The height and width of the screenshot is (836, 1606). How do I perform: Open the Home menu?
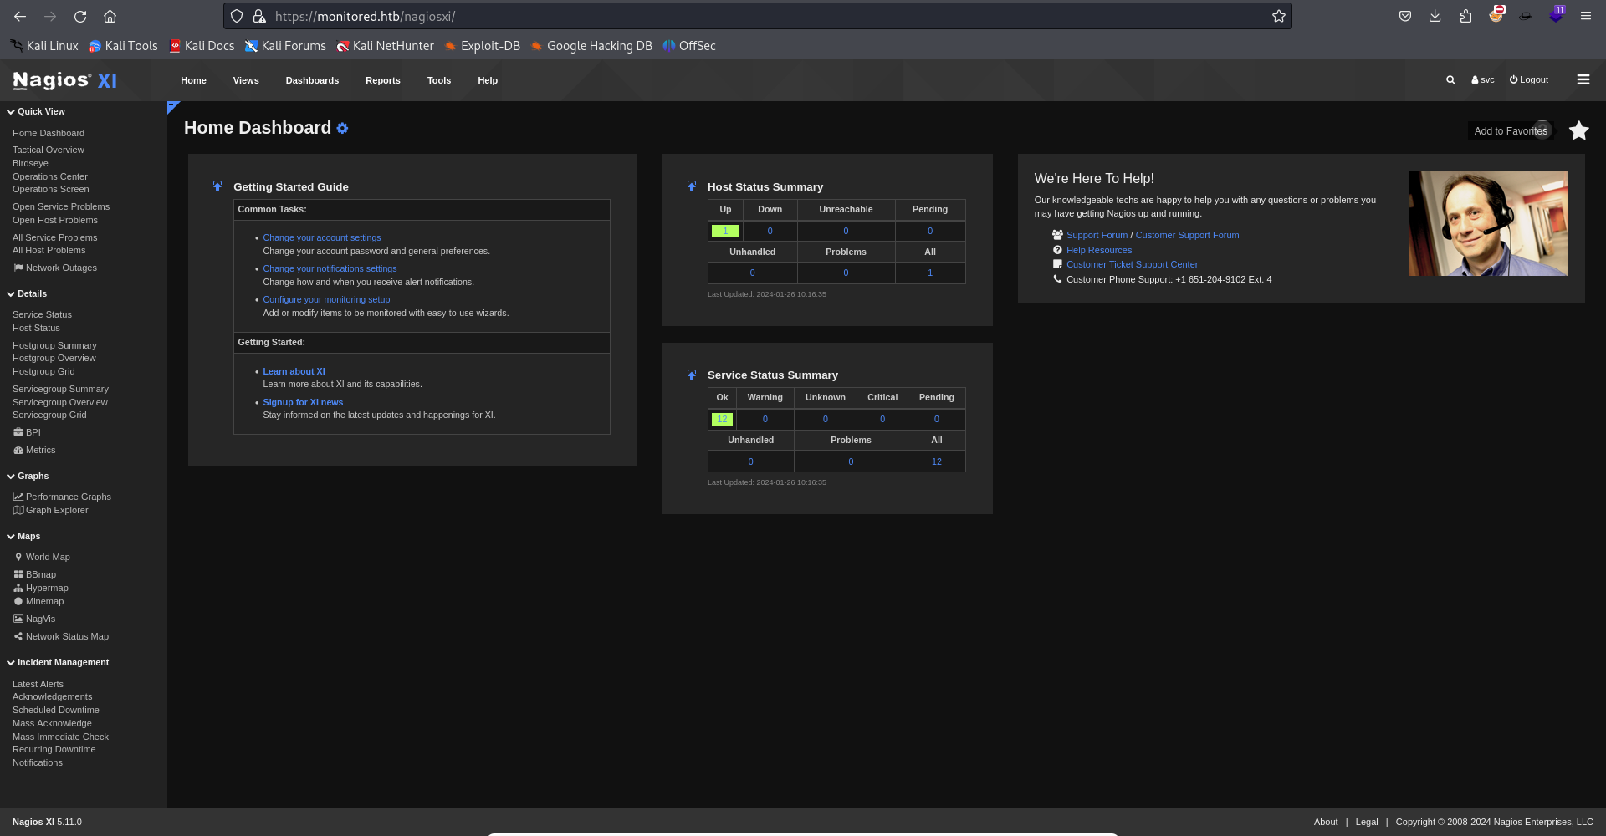[x=193, y=80]
